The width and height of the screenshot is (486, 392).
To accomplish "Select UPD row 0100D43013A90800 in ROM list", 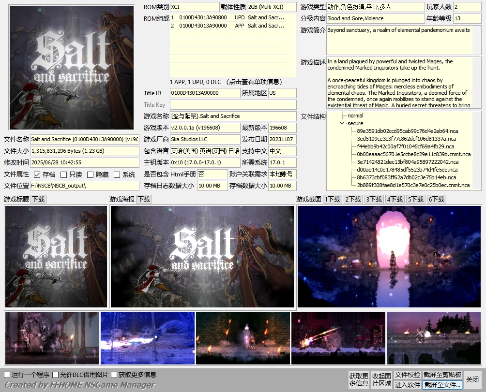I will 228,17.
